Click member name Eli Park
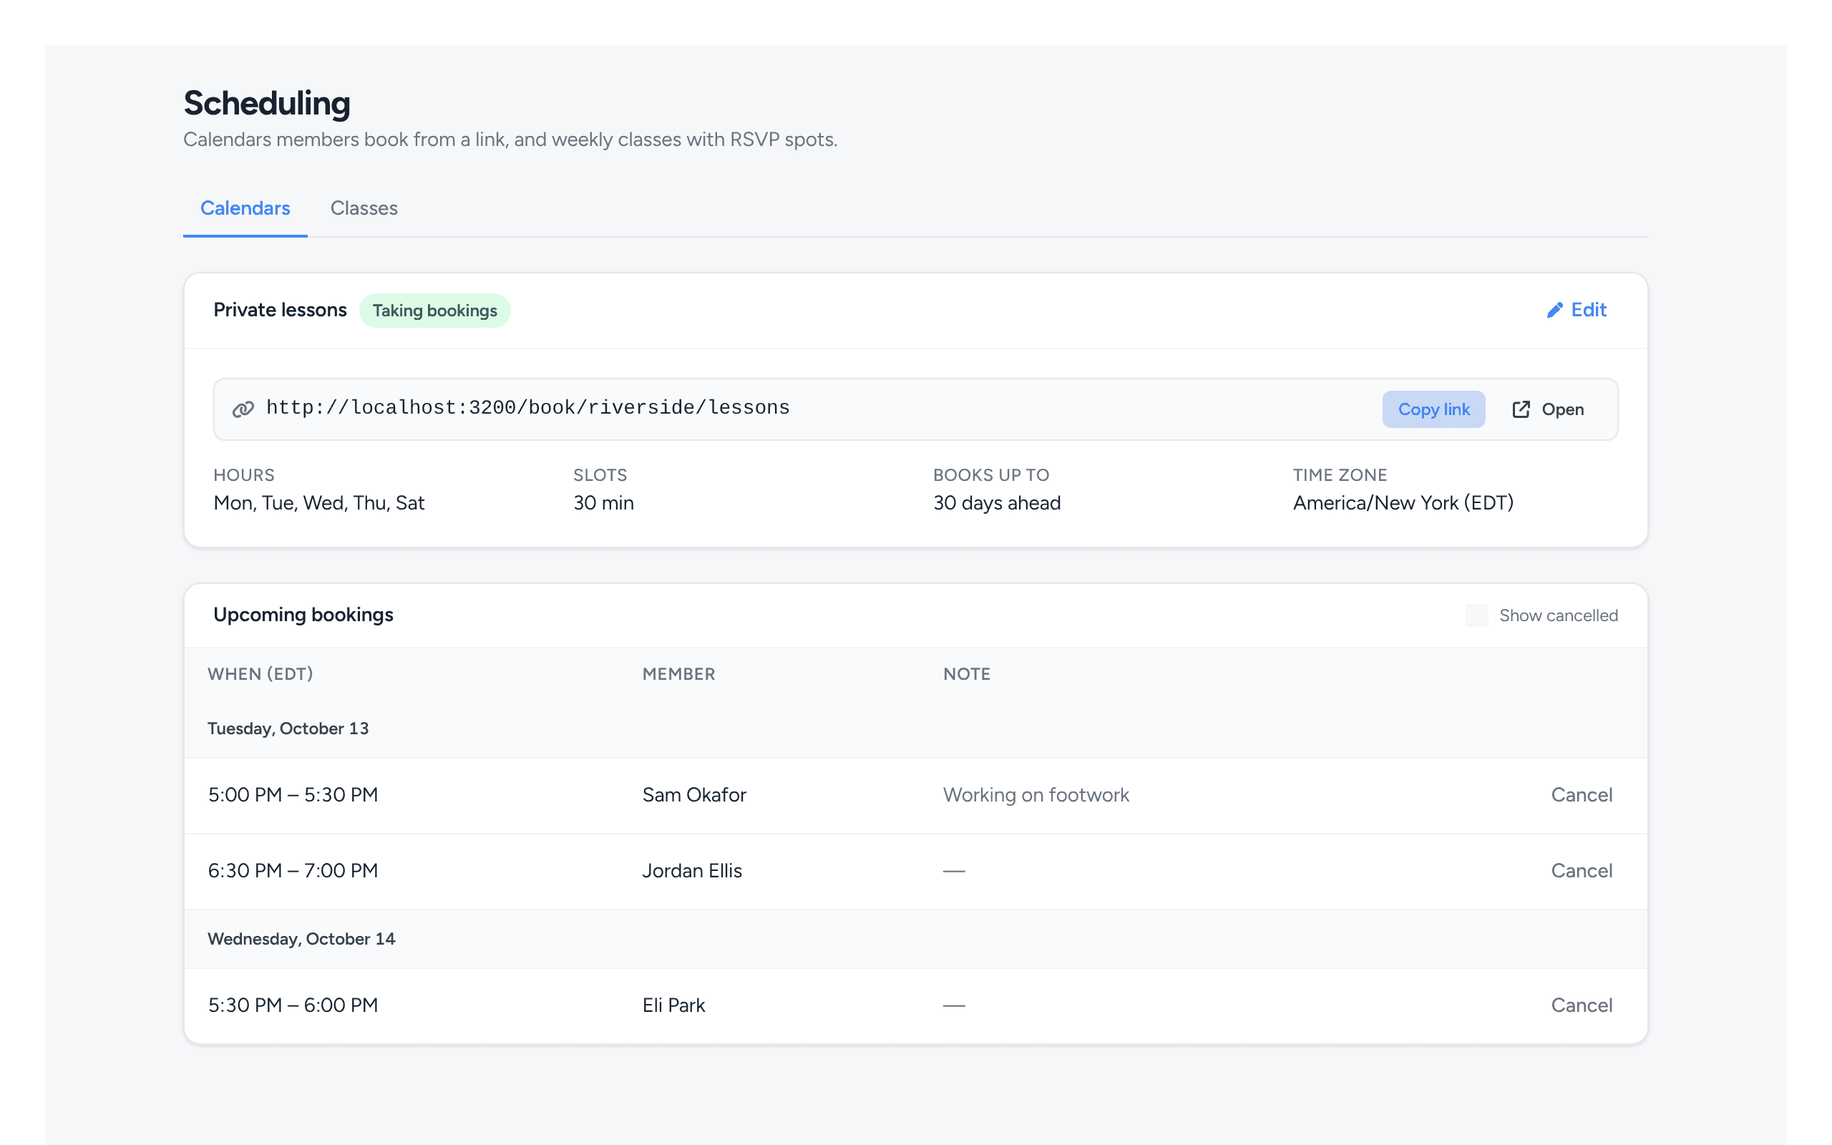The height and width of the screenshot is (1145, 1832). click(x=673, y=1005)
